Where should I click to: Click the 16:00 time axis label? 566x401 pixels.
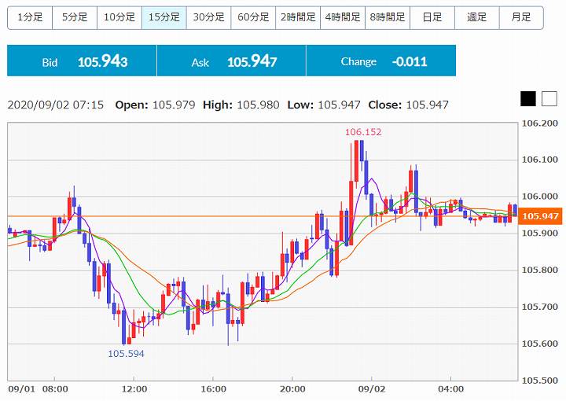click(x=213, y=389)
